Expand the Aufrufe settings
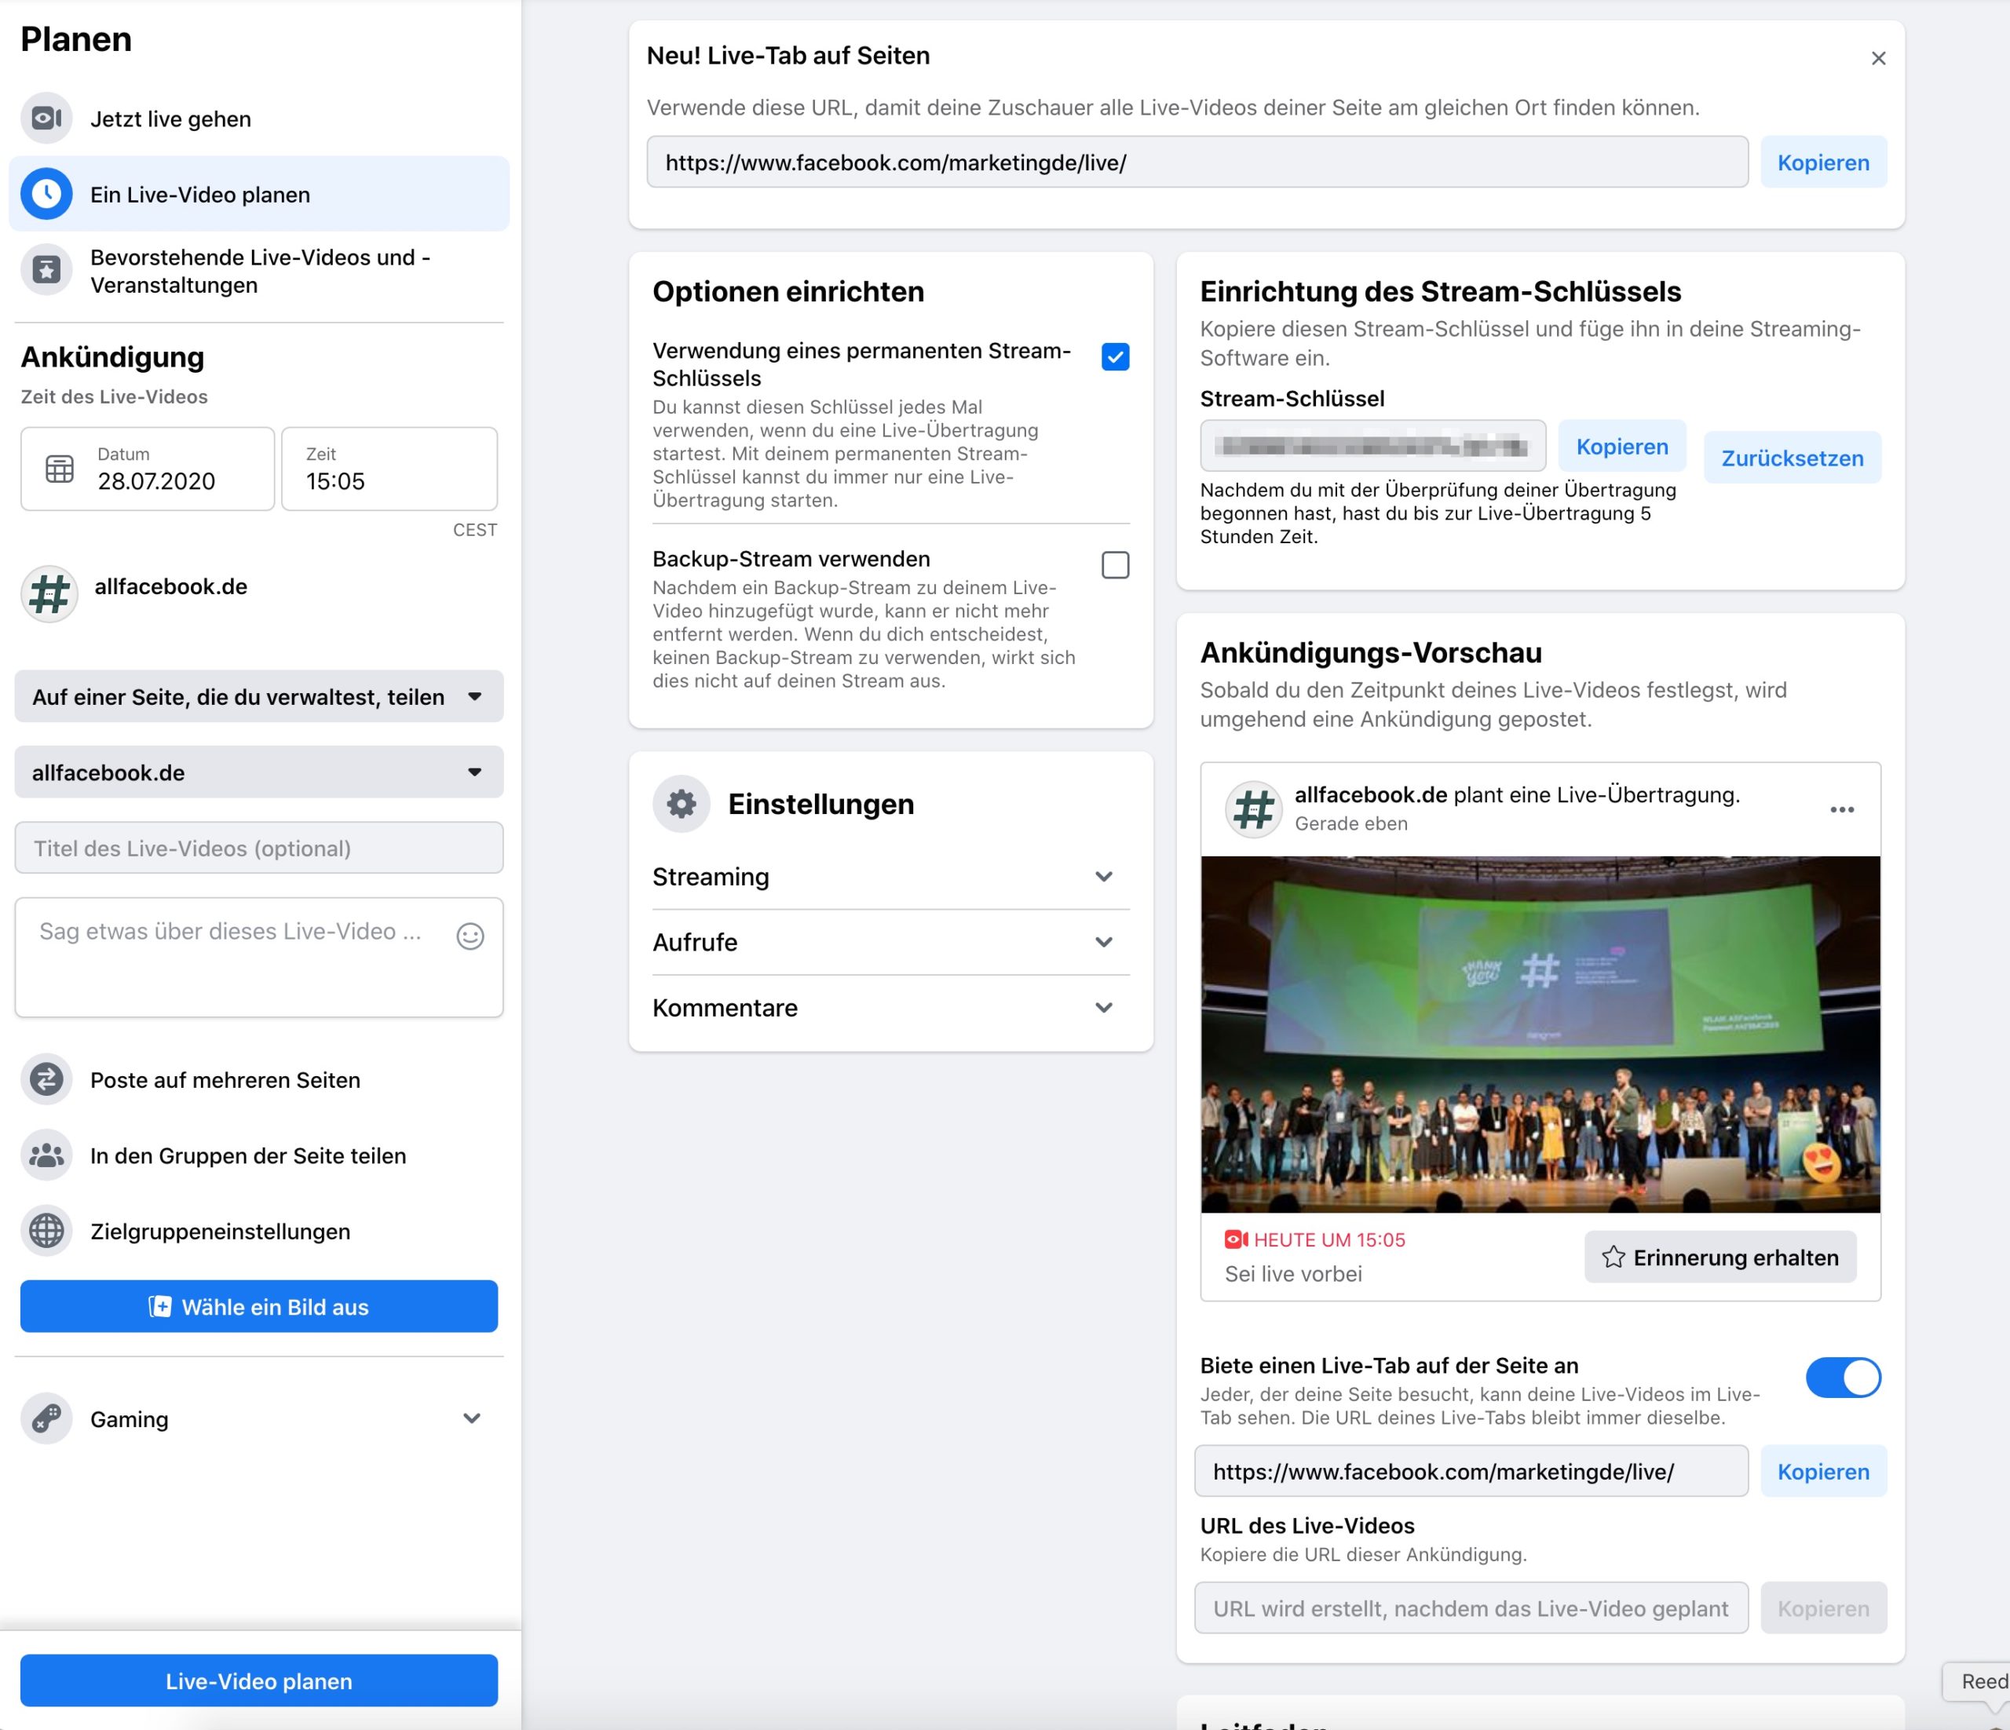The height and width of the screenshot is (1730, 2010). (890, 942)
